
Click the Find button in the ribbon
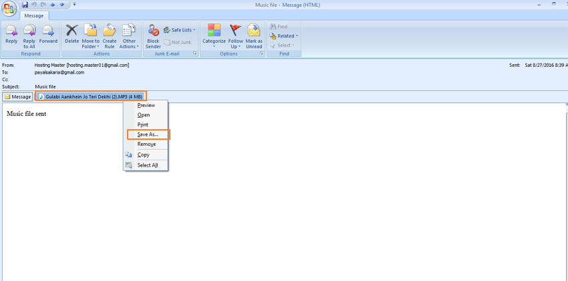279,27
